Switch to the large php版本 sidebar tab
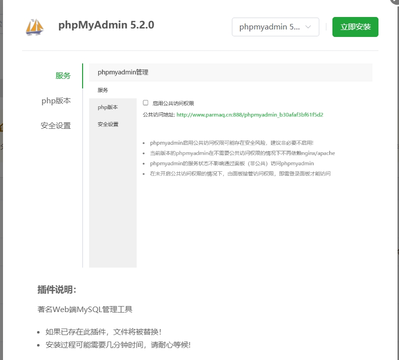399x360 pixels. click(x=56, y=101)
